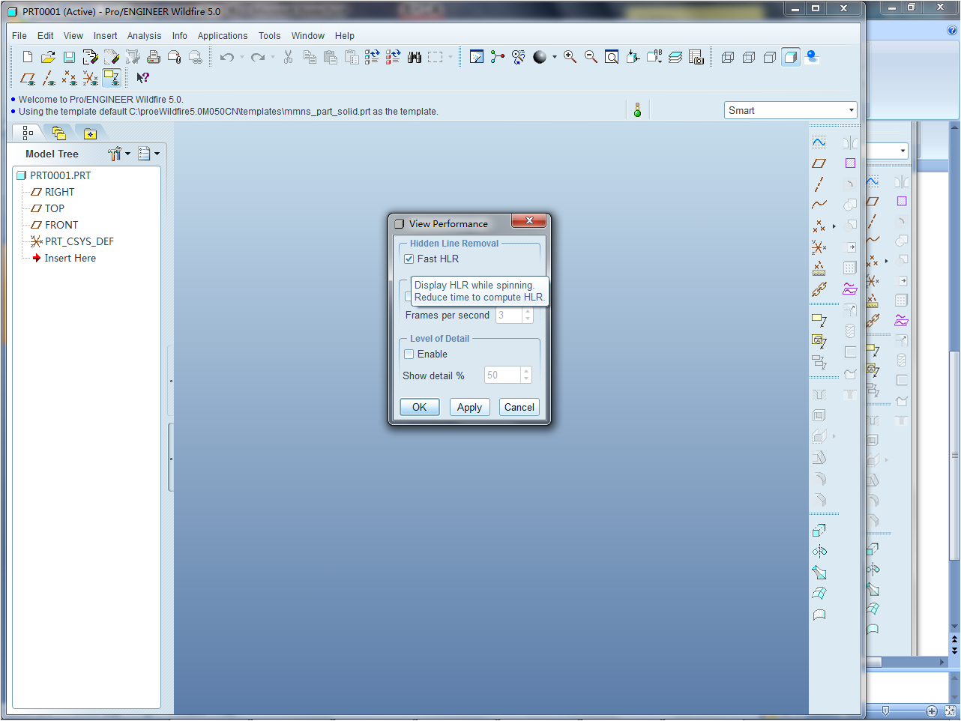The width and height of the screenshot is (961, 721).
Task: Click Apply in View Performance dialog
Action: click(469, 407)
